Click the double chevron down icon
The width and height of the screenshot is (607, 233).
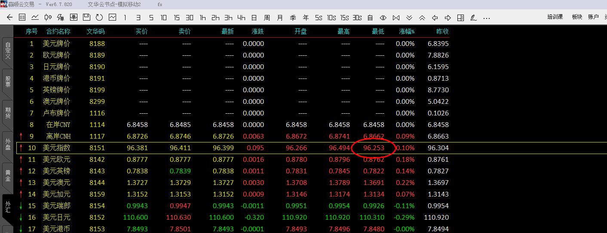pyautogui.click(x=409, y=18)
